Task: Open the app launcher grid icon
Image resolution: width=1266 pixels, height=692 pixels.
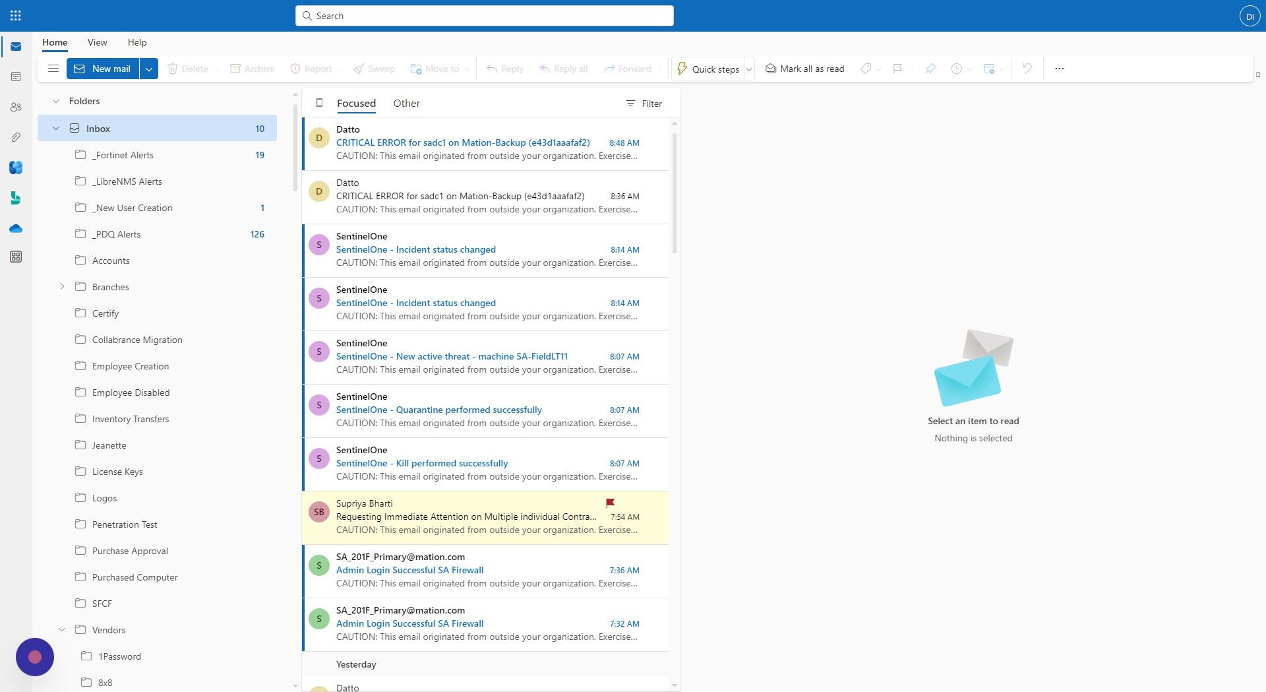Action: click(x=15, y=15)
